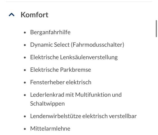Image resolution: width=158 pixels, height=135 pixels.
Task: Click bullet point beside Dynamic Select
Action: coord(25,45)
